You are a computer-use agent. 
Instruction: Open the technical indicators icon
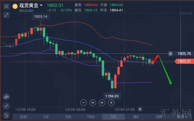[6, 115]
